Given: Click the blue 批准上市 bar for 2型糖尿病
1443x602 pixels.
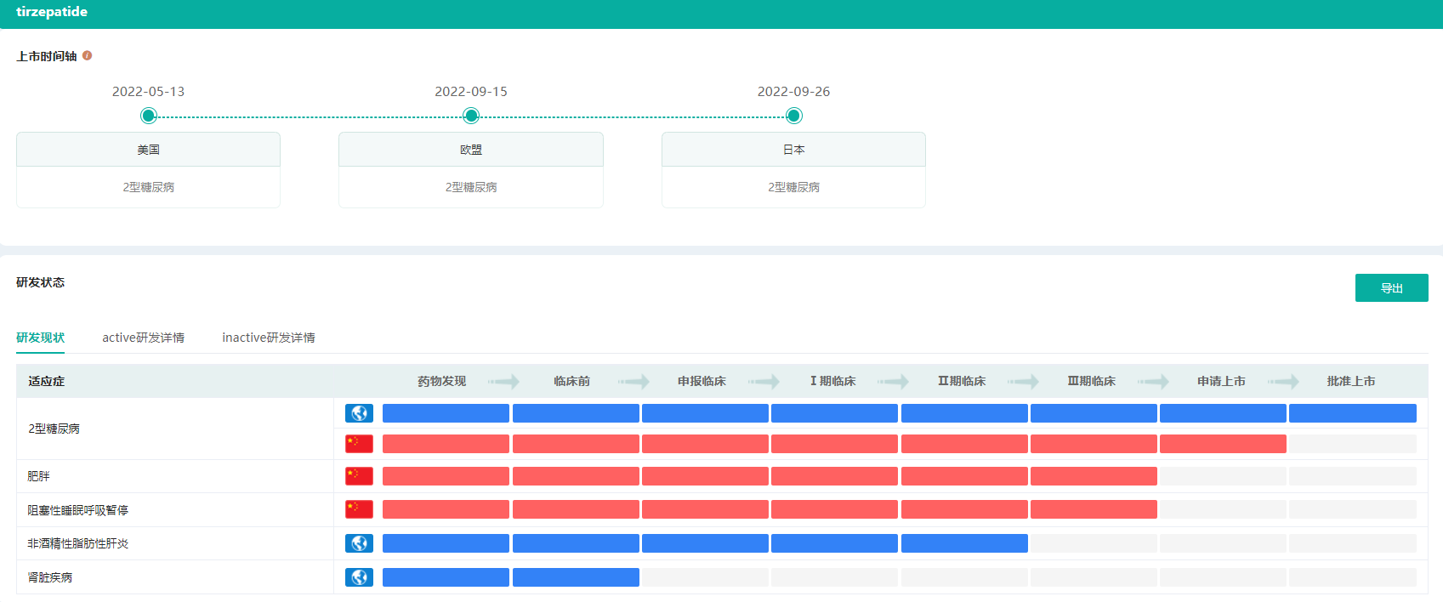Looking at the screenshot, I should [x=1352, y=413].
